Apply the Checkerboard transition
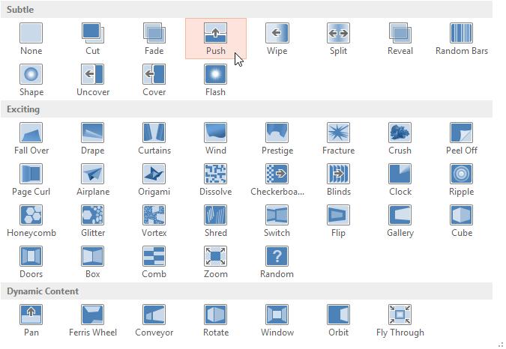 [x=277, y=180]
